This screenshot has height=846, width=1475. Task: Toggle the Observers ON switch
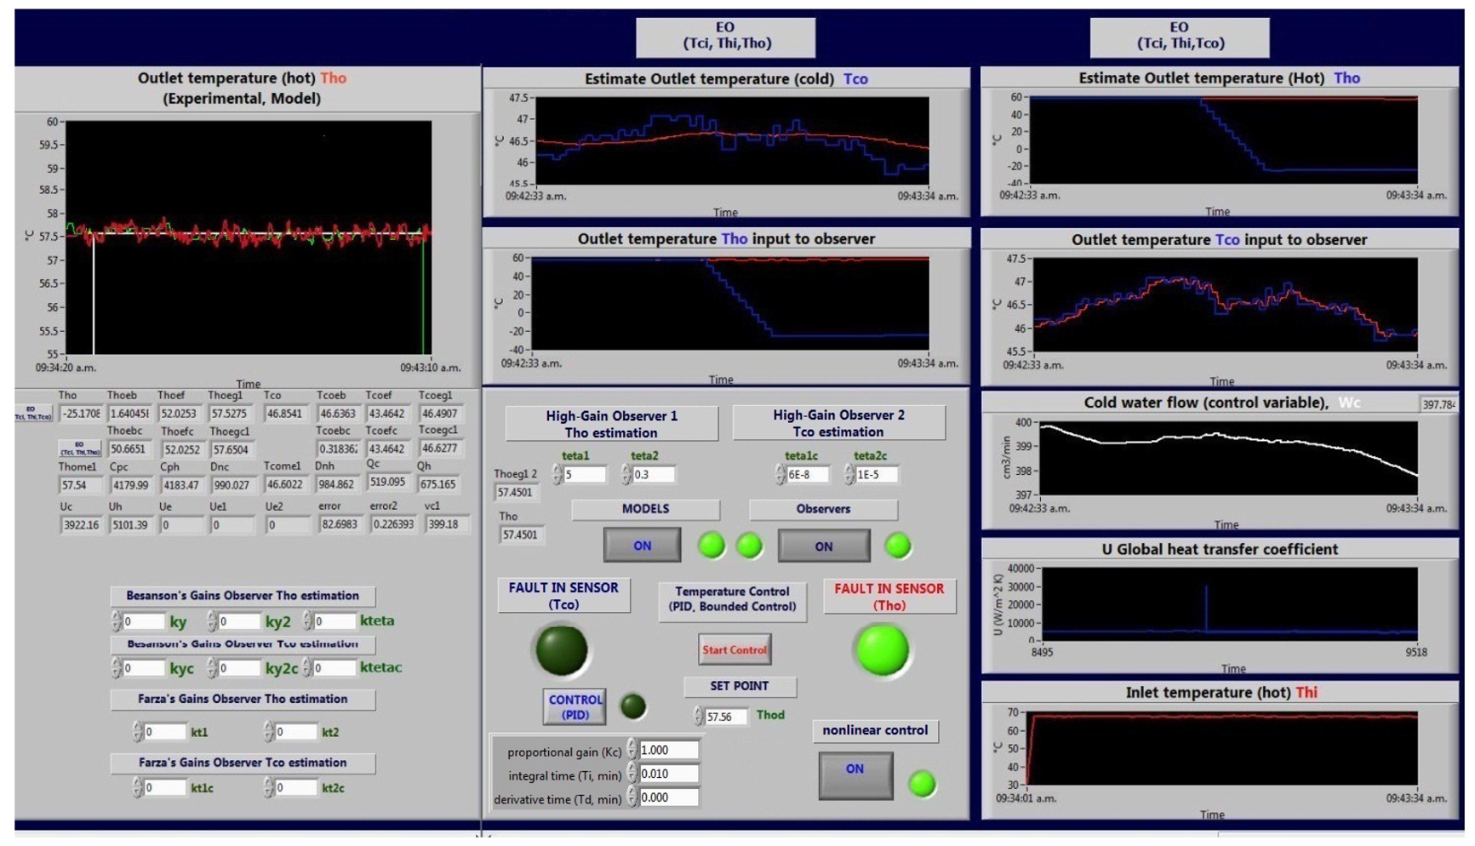(x=823, y=546)
